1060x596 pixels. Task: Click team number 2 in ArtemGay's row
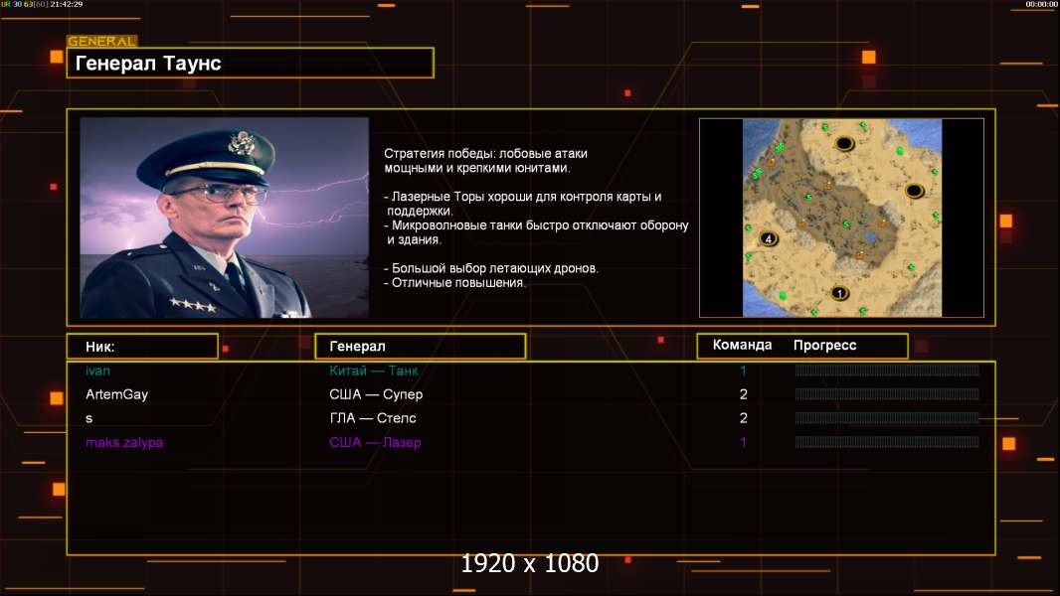(x=744, y=394)
